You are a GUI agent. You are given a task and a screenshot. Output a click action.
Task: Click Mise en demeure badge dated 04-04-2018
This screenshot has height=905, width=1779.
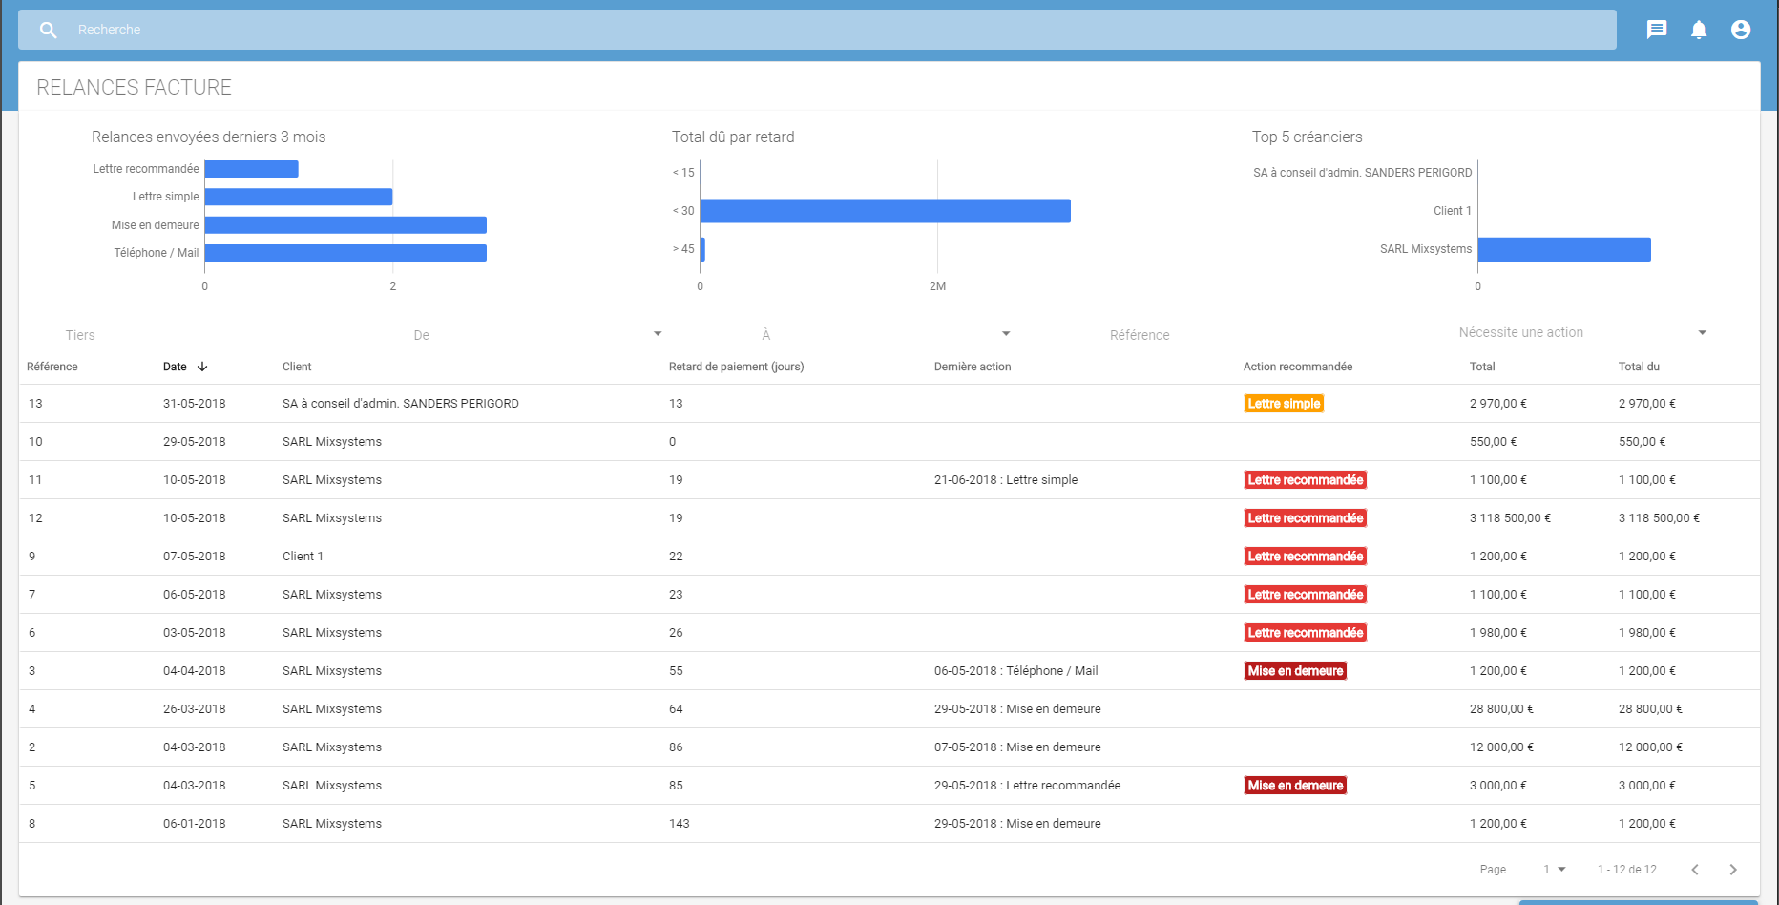pos(1295,671)
